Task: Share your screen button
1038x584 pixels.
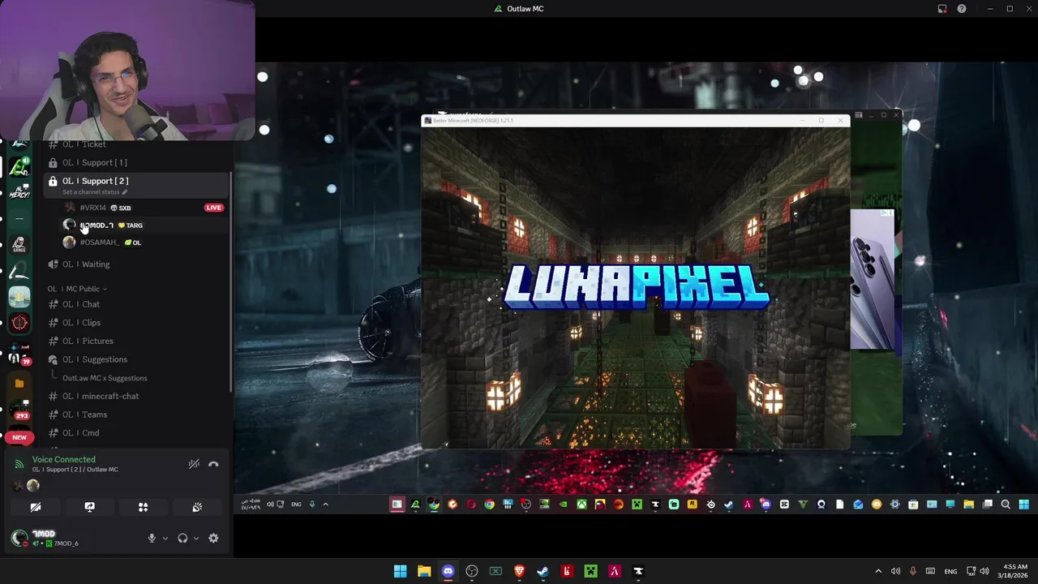Action: coord(89,507)
